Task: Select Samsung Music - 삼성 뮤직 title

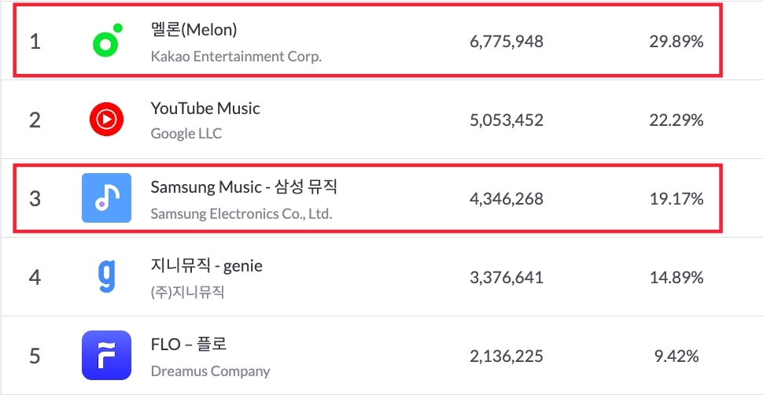Action: tap(244, 187)
